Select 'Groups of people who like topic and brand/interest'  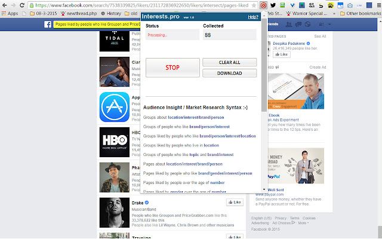189,154
